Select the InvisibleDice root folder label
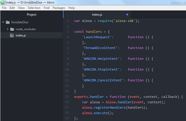The width and height of the screenshot is (186, 121). pyautogui.click(x=20, y=22)
